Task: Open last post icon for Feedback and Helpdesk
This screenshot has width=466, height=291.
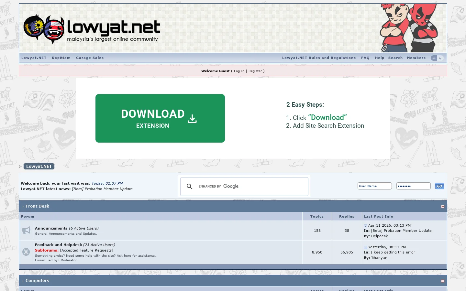Action: (365, 247)
